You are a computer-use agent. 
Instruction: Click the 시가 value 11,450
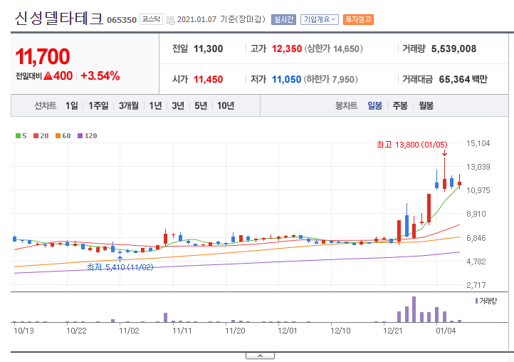click(x=208, y=79)
